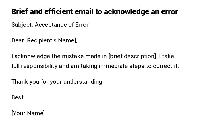
Task: Click the word "Dear" in the greeting
Action: [x=18, y=40]
